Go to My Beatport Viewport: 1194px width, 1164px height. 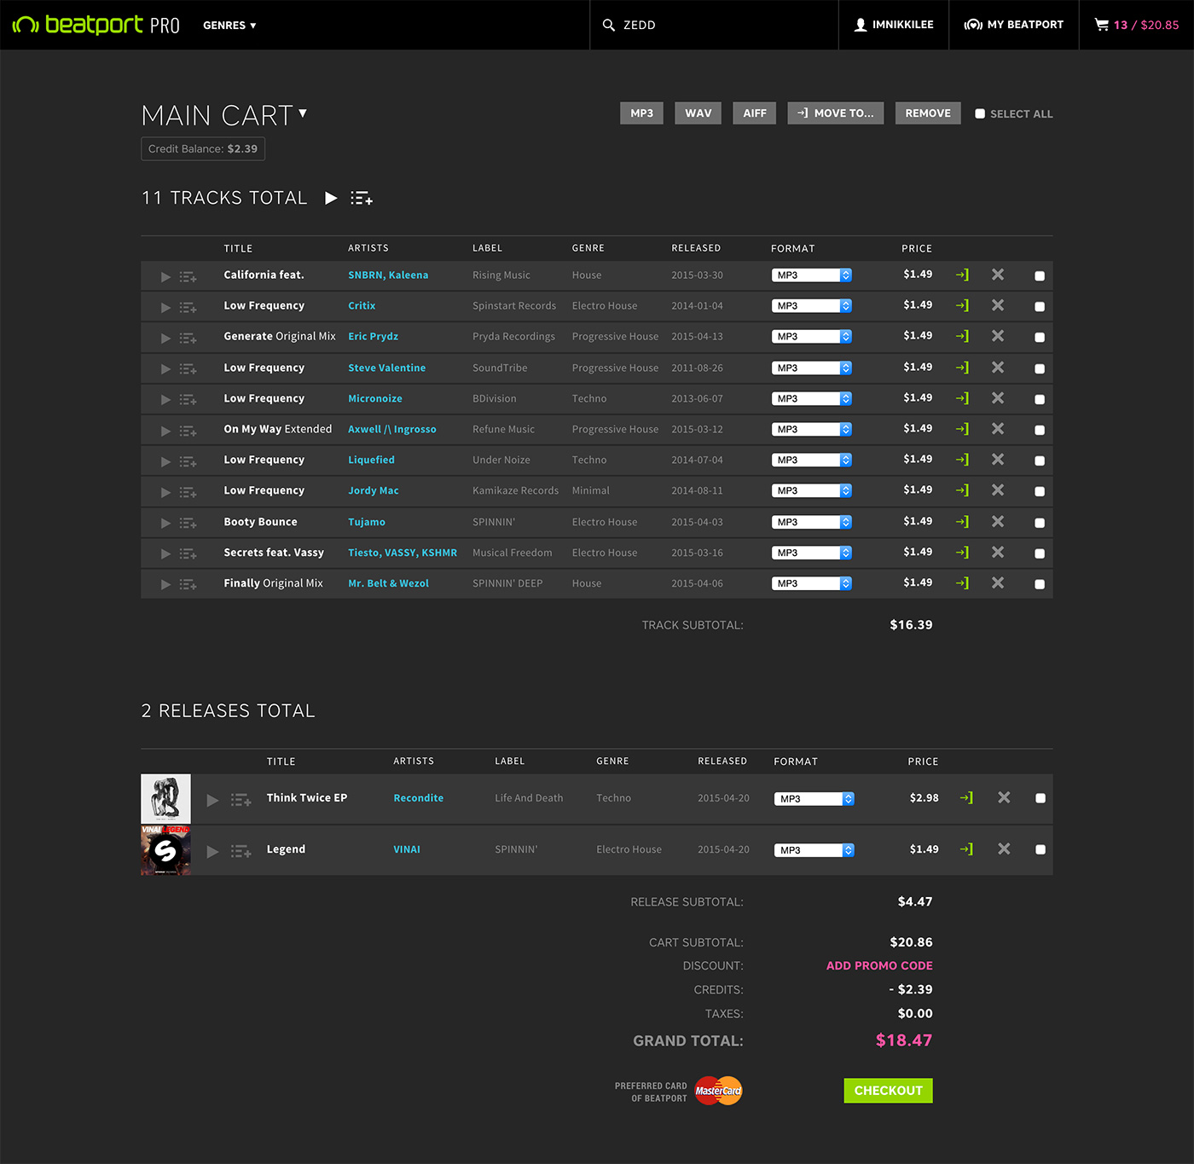tap(1014, 25)
